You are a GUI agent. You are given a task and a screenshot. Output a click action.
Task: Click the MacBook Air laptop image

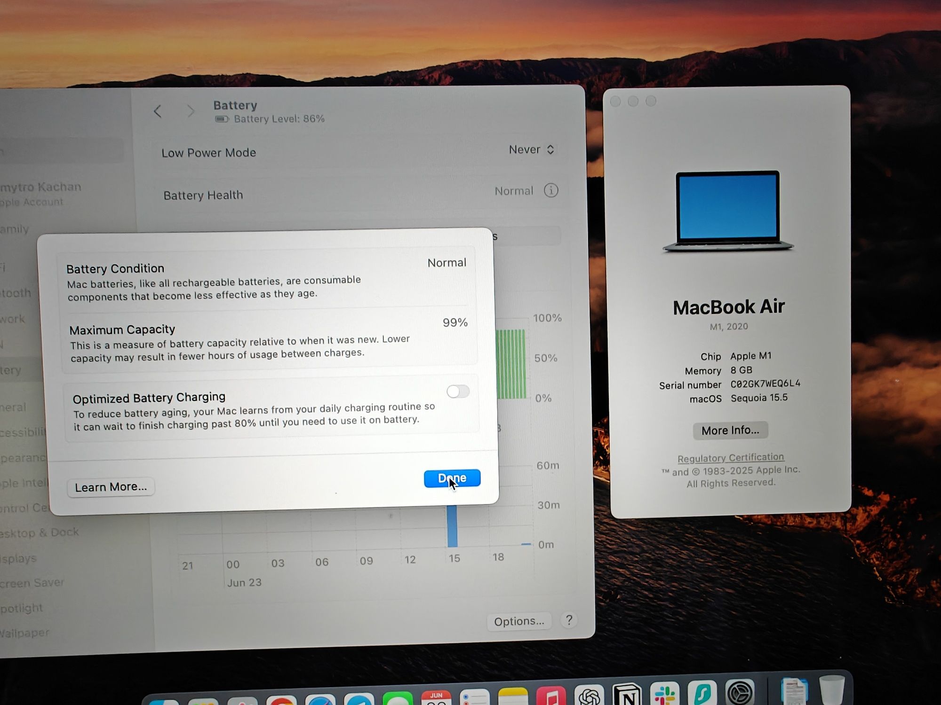coord(728,211)
